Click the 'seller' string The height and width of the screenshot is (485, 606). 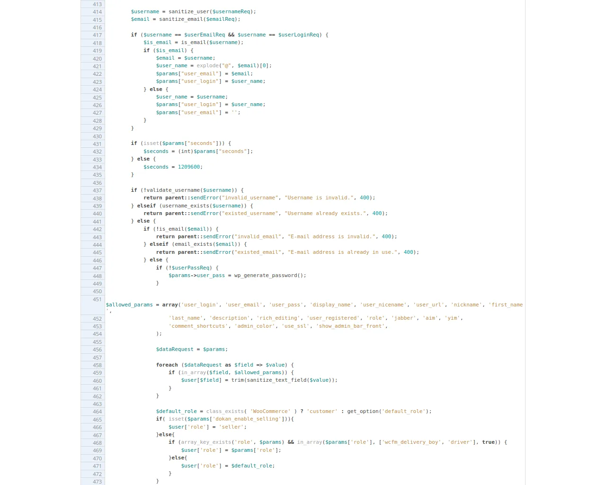(x=231, y=427)
